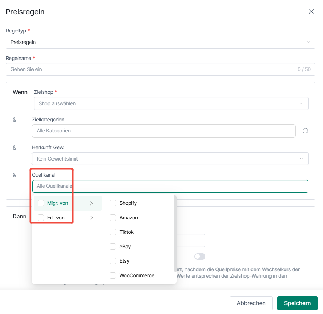Click the search icon beside Zielkategorien
The width and height of the screenshot is (323, 314).
[x=305, y=131]
